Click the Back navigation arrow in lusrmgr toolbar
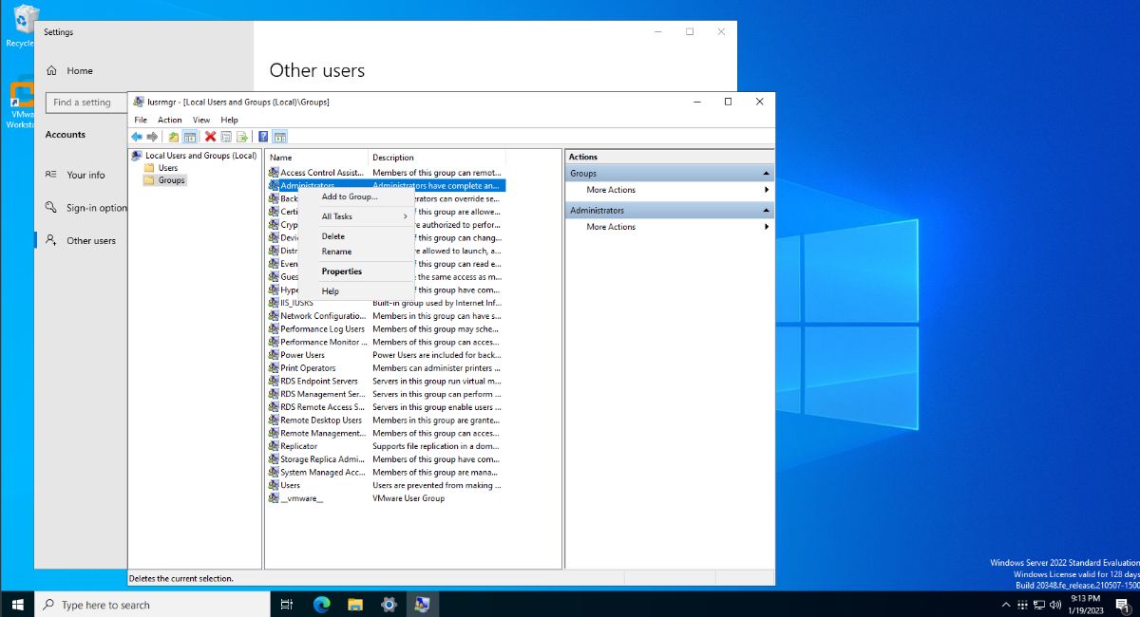 [136, 138]
